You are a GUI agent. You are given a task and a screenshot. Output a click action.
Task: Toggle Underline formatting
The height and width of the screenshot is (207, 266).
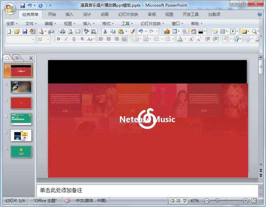pyautogui.click(x=74, y=39)
